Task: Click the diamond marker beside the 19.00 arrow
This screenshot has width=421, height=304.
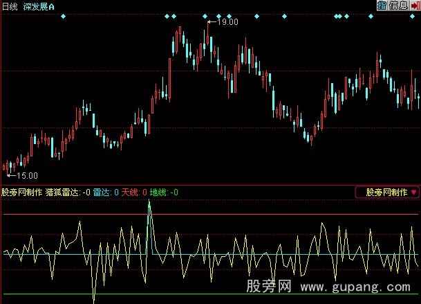Action: point(205,17)
